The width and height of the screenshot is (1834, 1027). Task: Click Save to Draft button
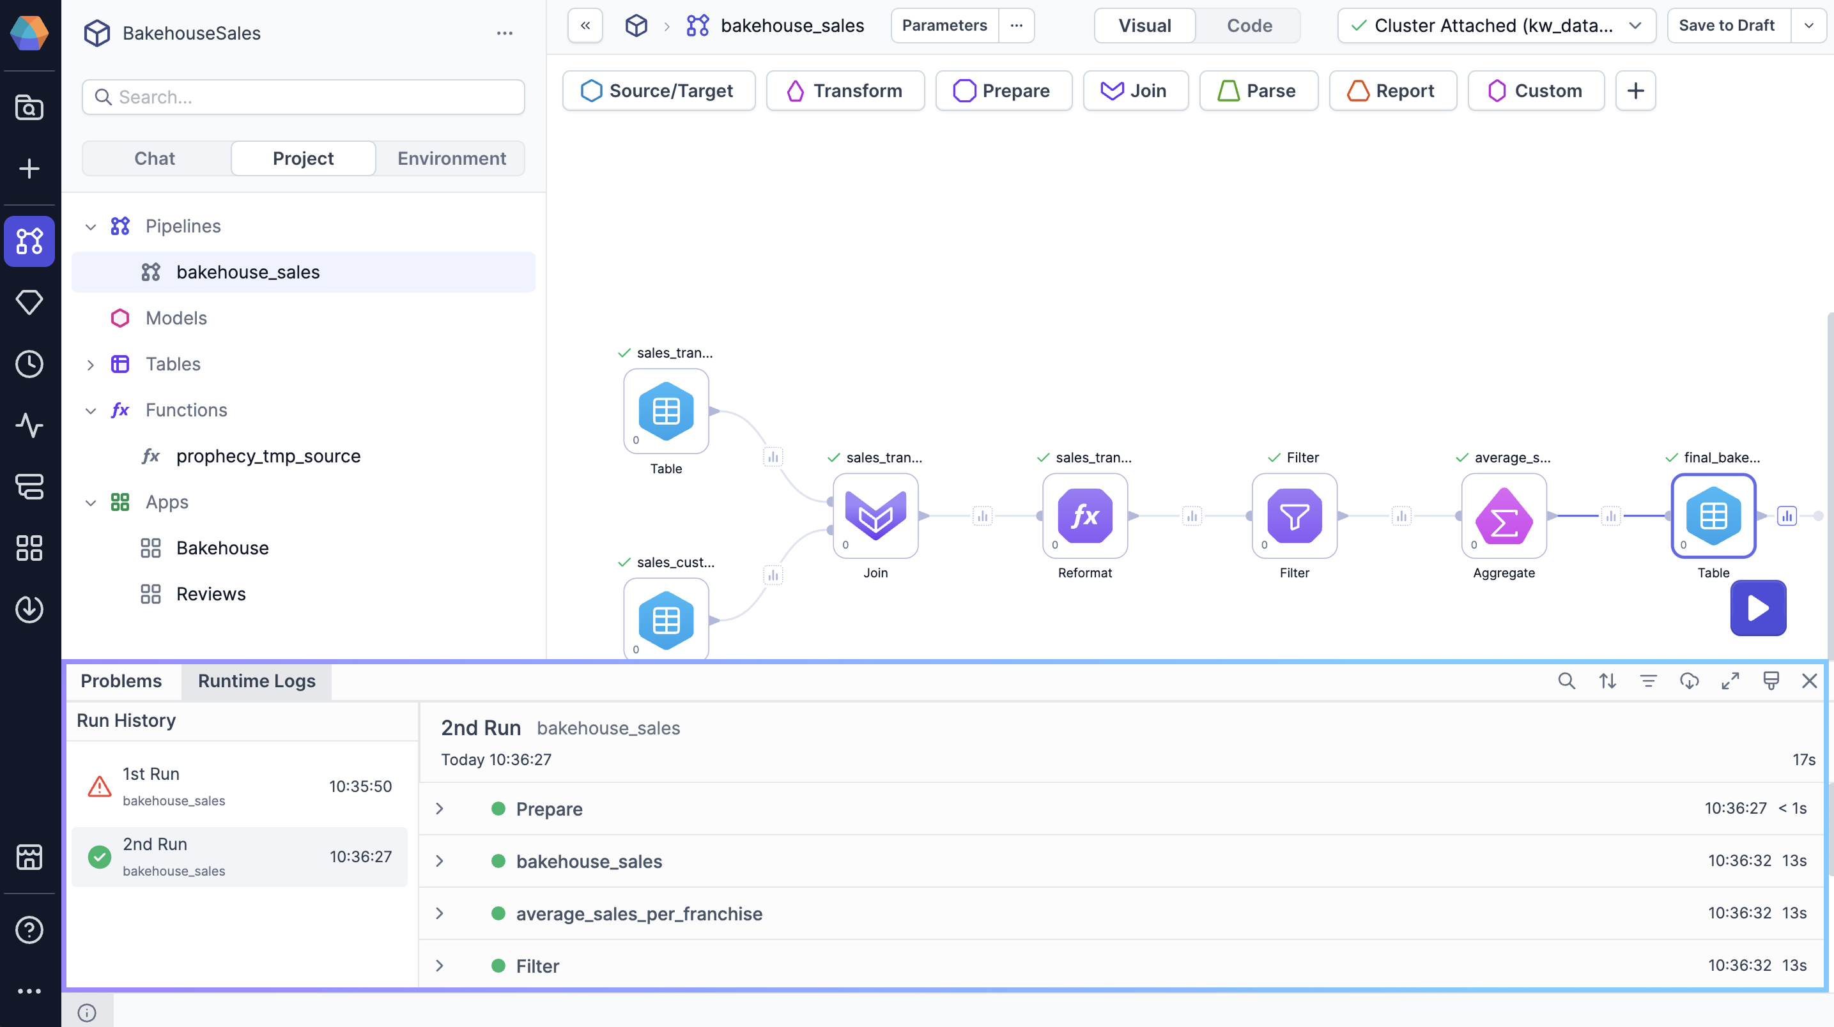(1728, 26)
